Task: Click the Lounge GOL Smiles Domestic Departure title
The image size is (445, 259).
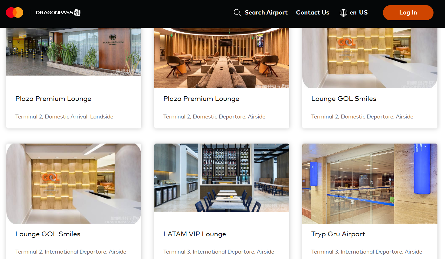Action: 344,99
